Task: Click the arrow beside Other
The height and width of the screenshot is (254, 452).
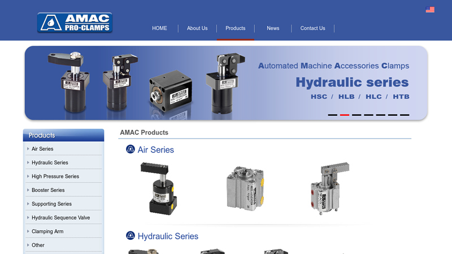Action: click(x=28, y=245)
